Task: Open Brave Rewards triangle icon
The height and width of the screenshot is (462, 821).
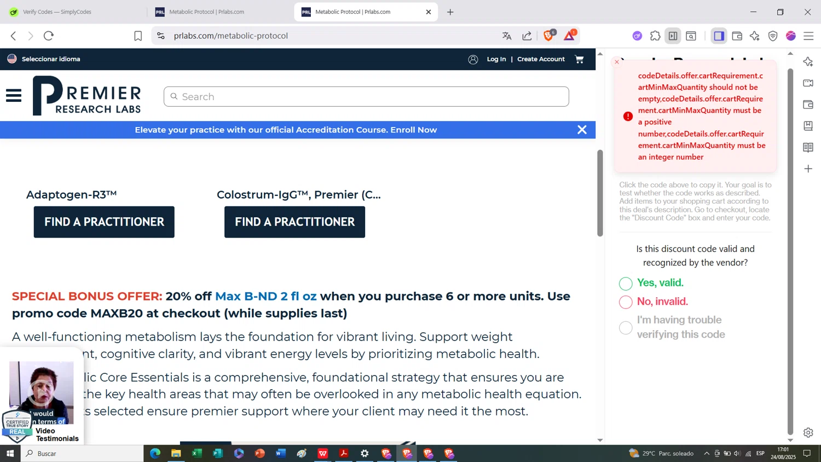Action: coord(569,36)
